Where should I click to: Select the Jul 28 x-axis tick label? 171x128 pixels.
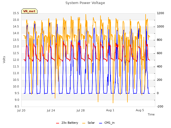81,110
